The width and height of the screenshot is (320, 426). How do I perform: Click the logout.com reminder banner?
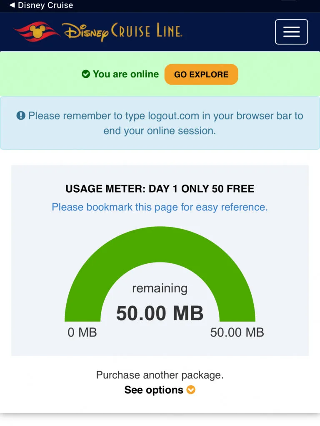coord(160,123)
